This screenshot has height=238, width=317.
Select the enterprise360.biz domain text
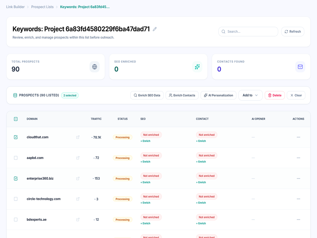40,178
